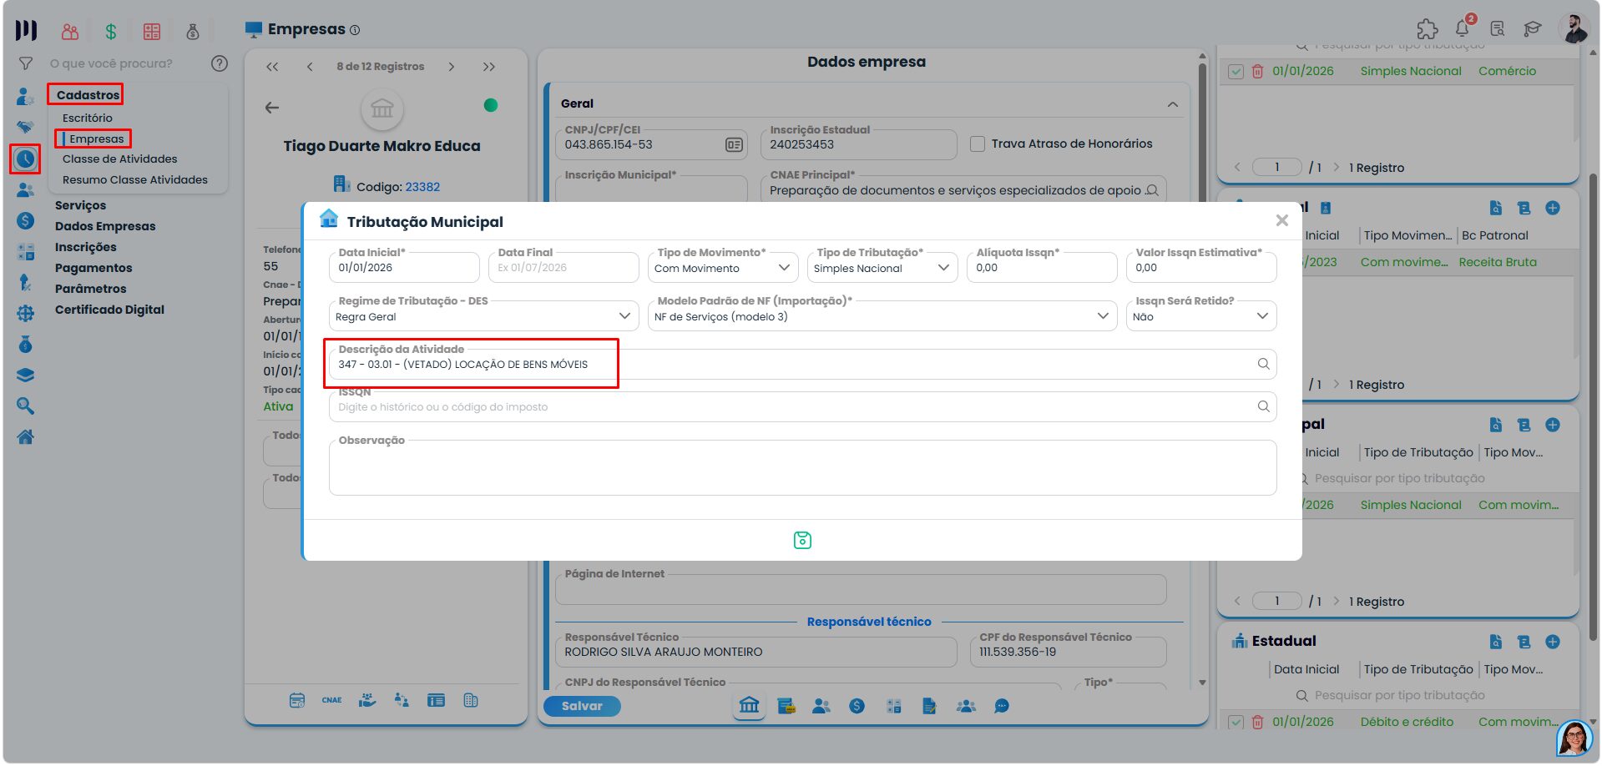This screenshot has width=1602, height=766.
Task: Click the home icon in the left sidebar
Action: [x=26, y=437]
